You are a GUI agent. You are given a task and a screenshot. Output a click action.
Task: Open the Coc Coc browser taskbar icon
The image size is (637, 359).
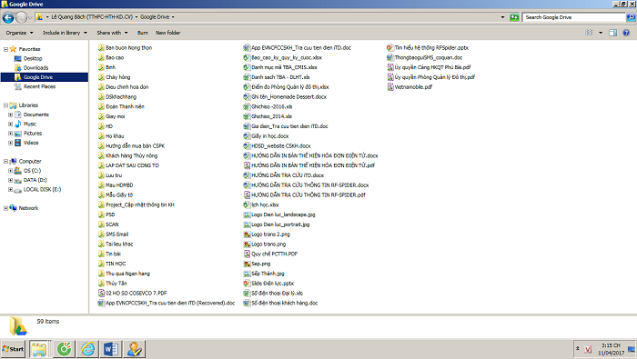click(x=64, y=349)
